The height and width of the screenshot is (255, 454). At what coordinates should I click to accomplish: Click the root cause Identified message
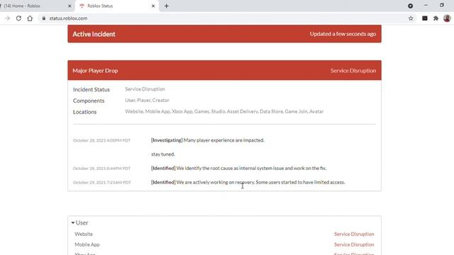tap(238, 168)
